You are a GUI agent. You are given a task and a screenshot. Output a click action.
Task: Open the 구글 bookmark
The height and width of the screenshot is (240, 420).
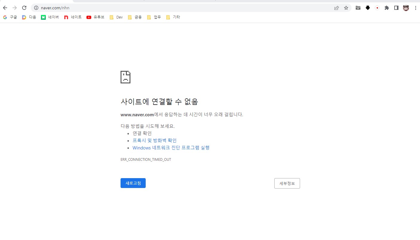[x=10, y=17]
